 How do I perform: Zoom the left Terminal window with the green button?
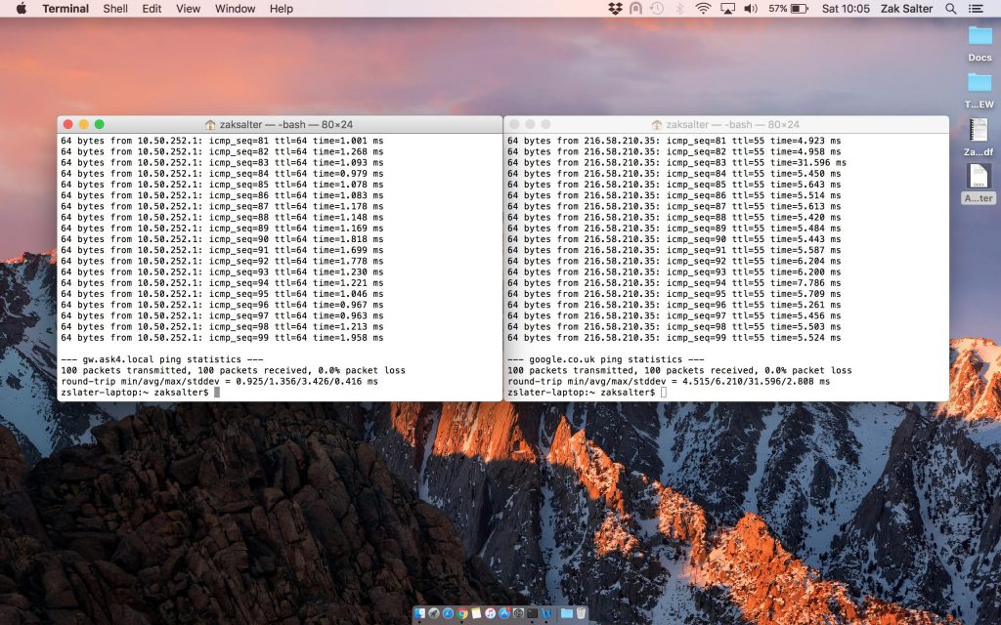click(99, 124)
